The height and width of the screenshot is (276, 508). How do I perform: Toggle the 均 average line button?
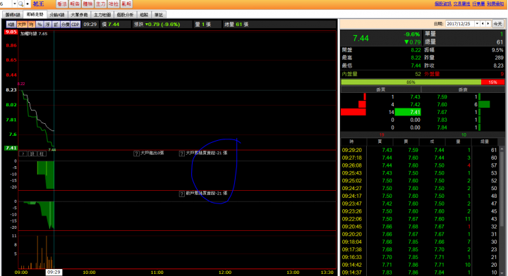[32, 24]
